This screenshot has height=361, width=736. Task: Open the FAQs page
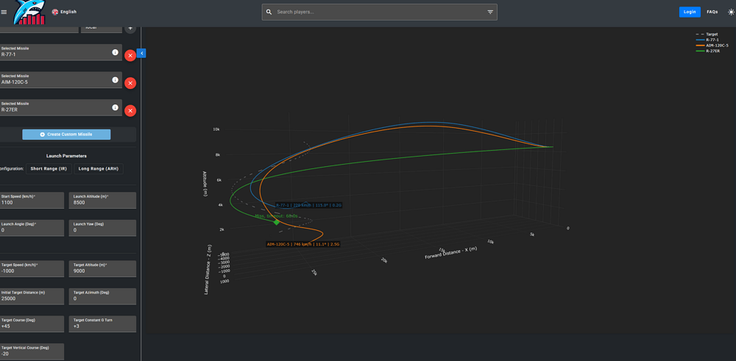point(712,12)
